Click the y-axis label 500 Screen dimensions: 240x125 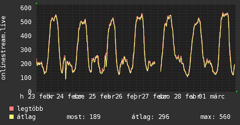pos(26,22)
